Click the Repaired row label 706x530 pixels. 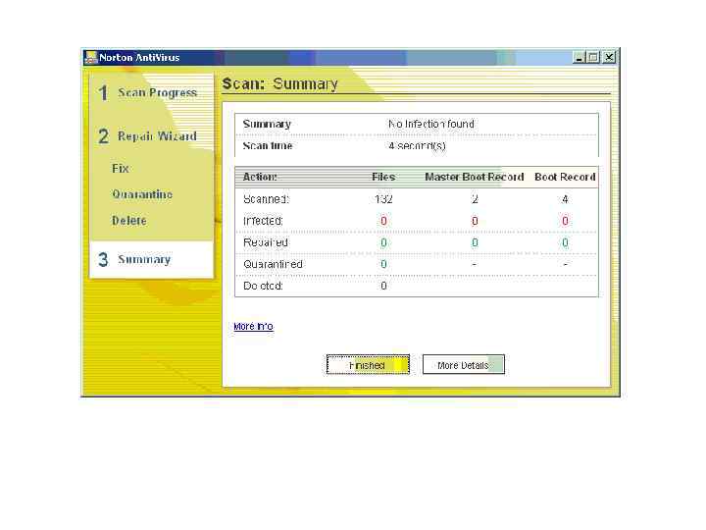[x=265, y=242]
